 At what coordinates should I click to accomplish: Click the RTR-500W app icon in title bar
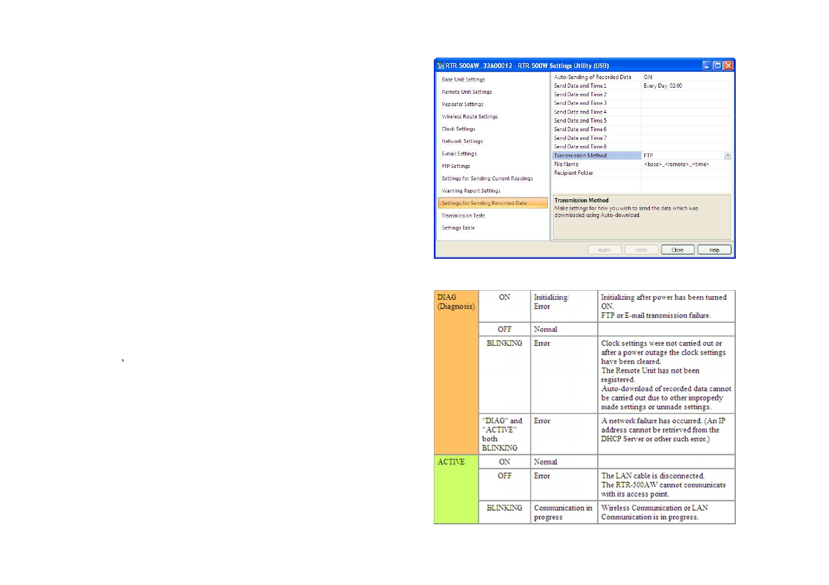(x=440, y=66)
